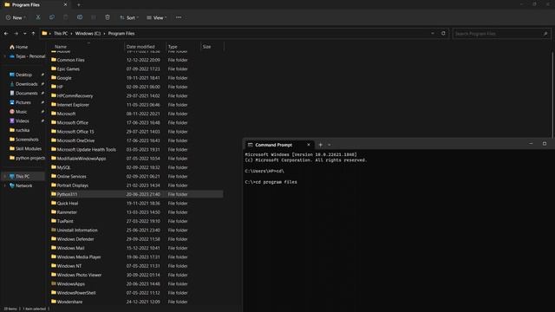Click the Up one level arrow
The width and height of the screenshot is (555, 312).
click(33, 34)
